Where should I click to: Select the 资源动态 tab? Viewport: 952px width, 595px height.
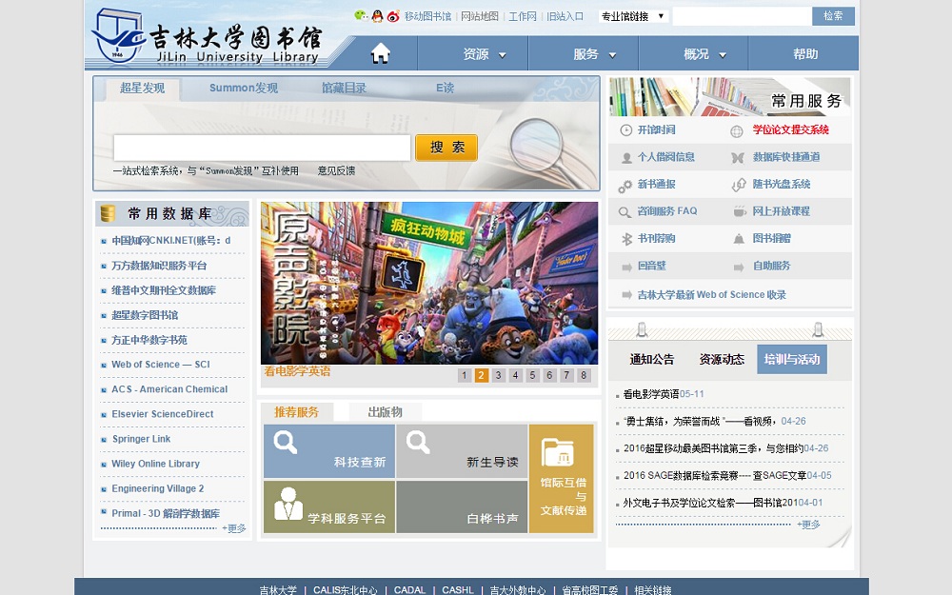click(722, 360)
